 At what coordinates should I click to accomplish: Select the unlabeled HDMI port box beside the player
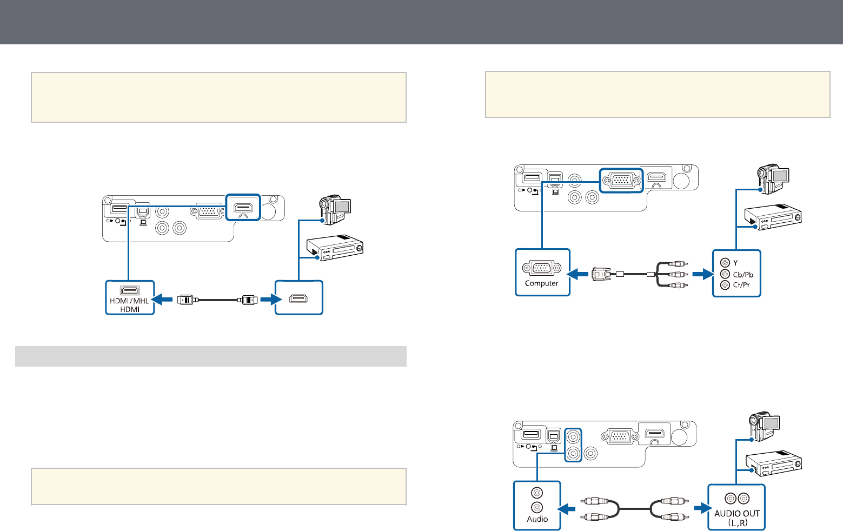[x=299, y=297]
